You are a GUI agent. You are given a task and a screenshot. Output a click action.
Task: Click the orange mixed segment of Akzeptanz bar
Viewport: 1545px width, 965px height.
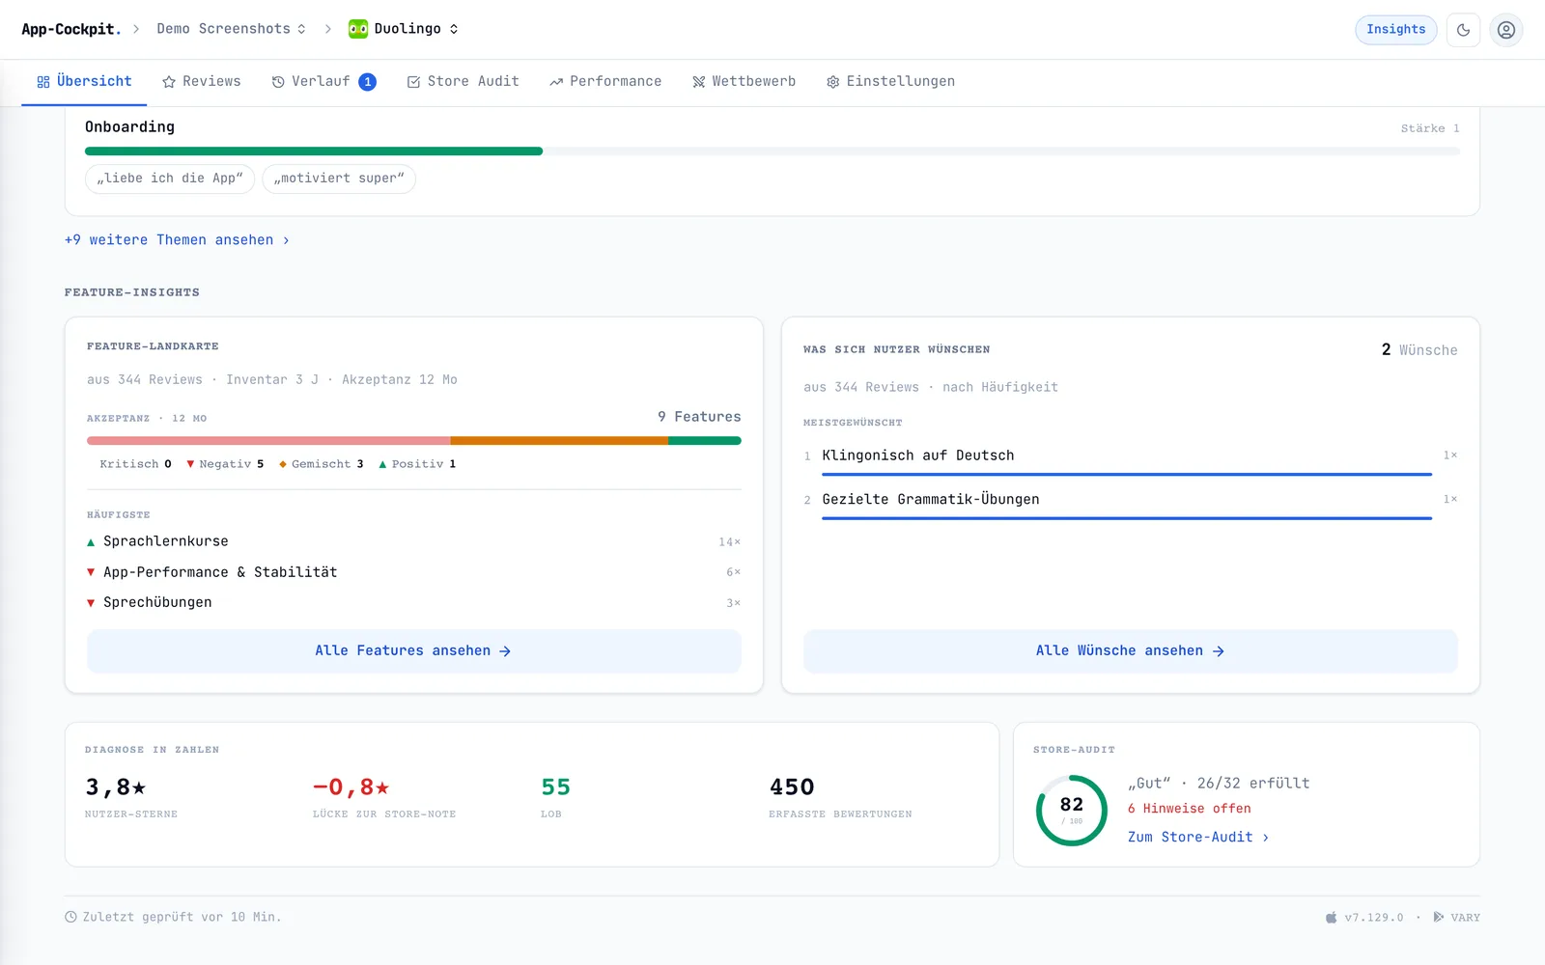click(x=559, y=441)
